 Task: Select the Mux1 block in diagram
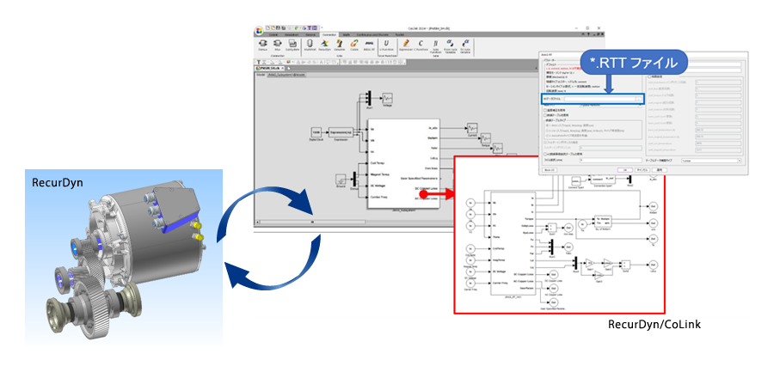pos(368,96)
